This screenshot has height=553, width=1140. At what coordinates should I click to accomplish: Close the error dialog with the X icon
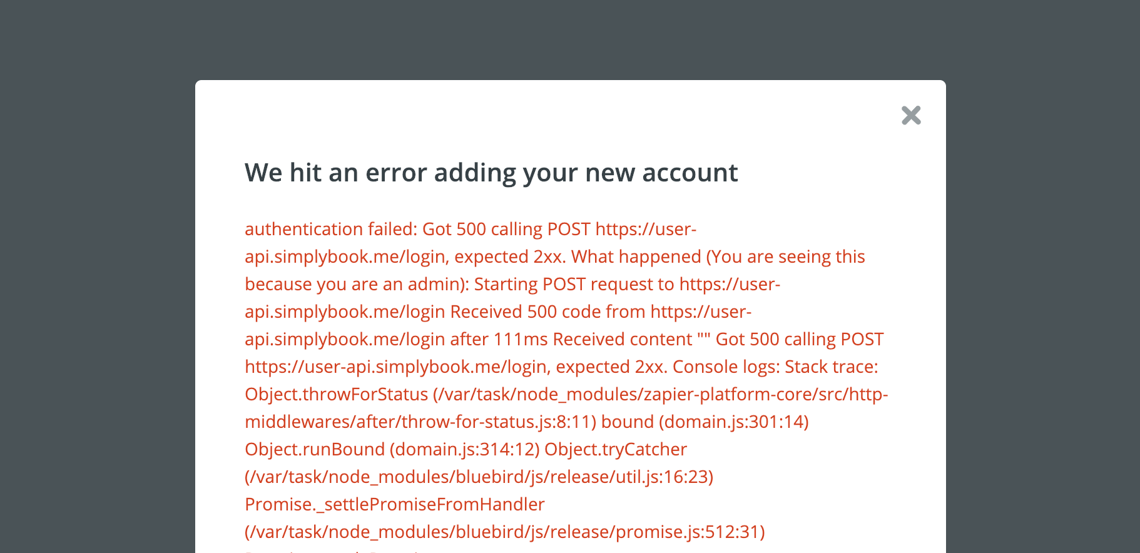click(x=911, y=115)
